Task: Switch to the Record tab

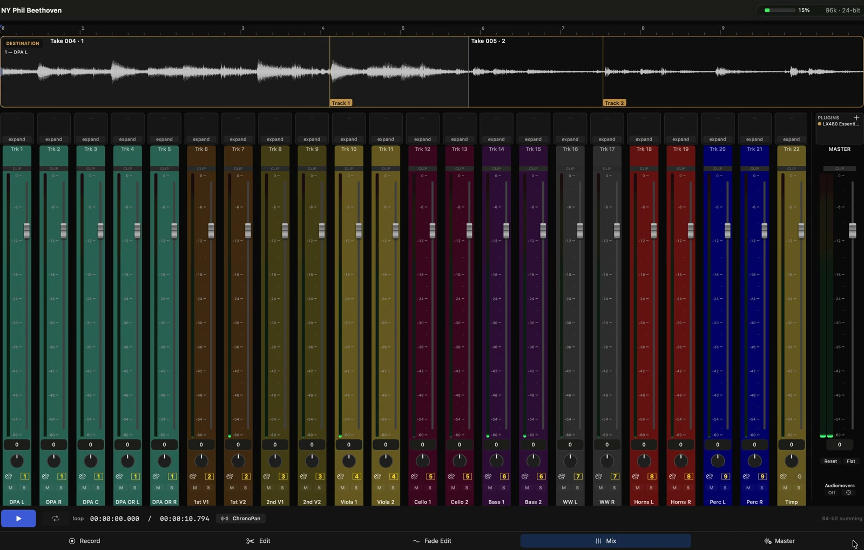Action: point(85,541)
